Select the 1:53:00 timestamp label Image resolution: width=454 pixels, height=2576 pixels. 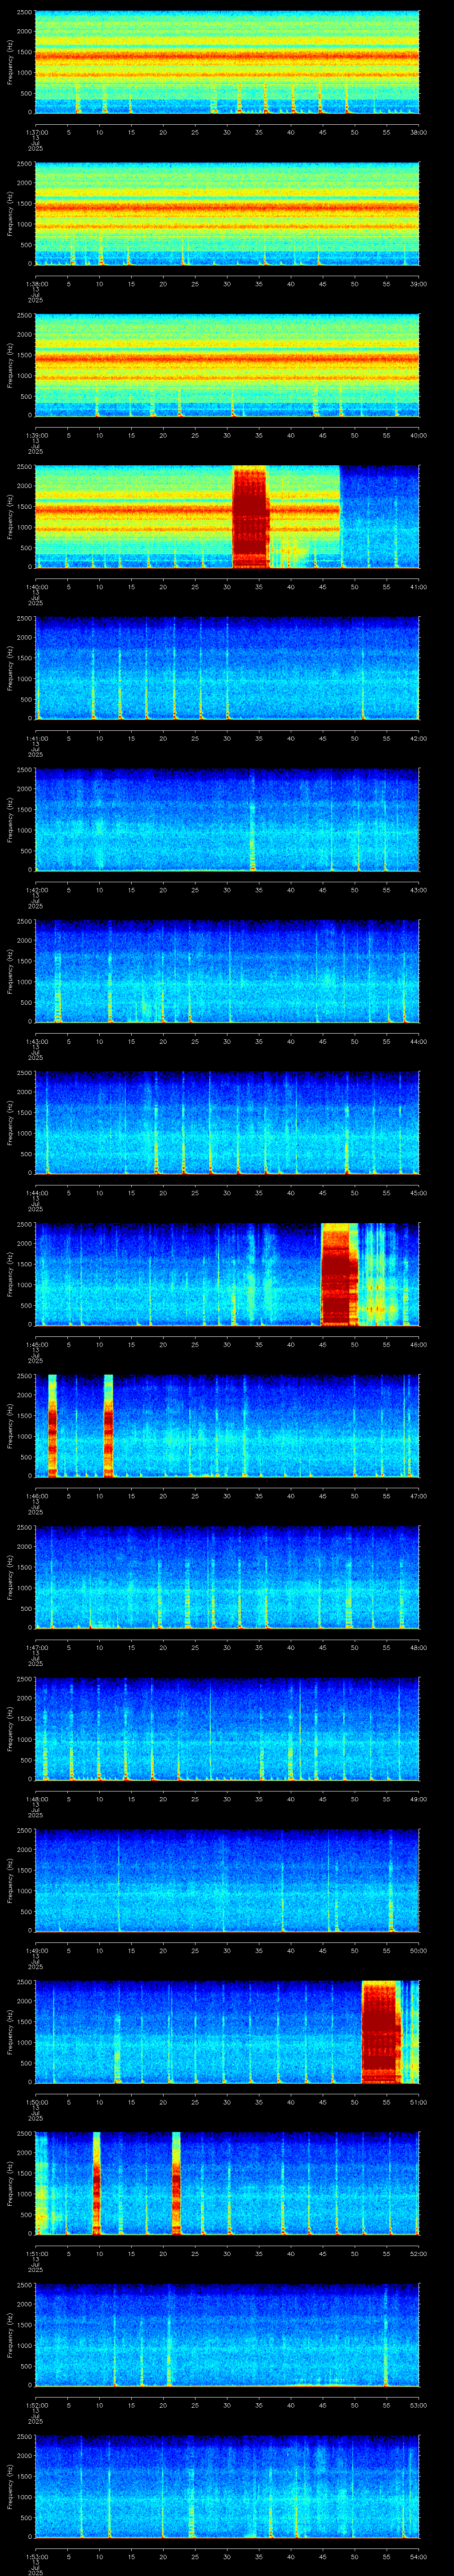36,2556
